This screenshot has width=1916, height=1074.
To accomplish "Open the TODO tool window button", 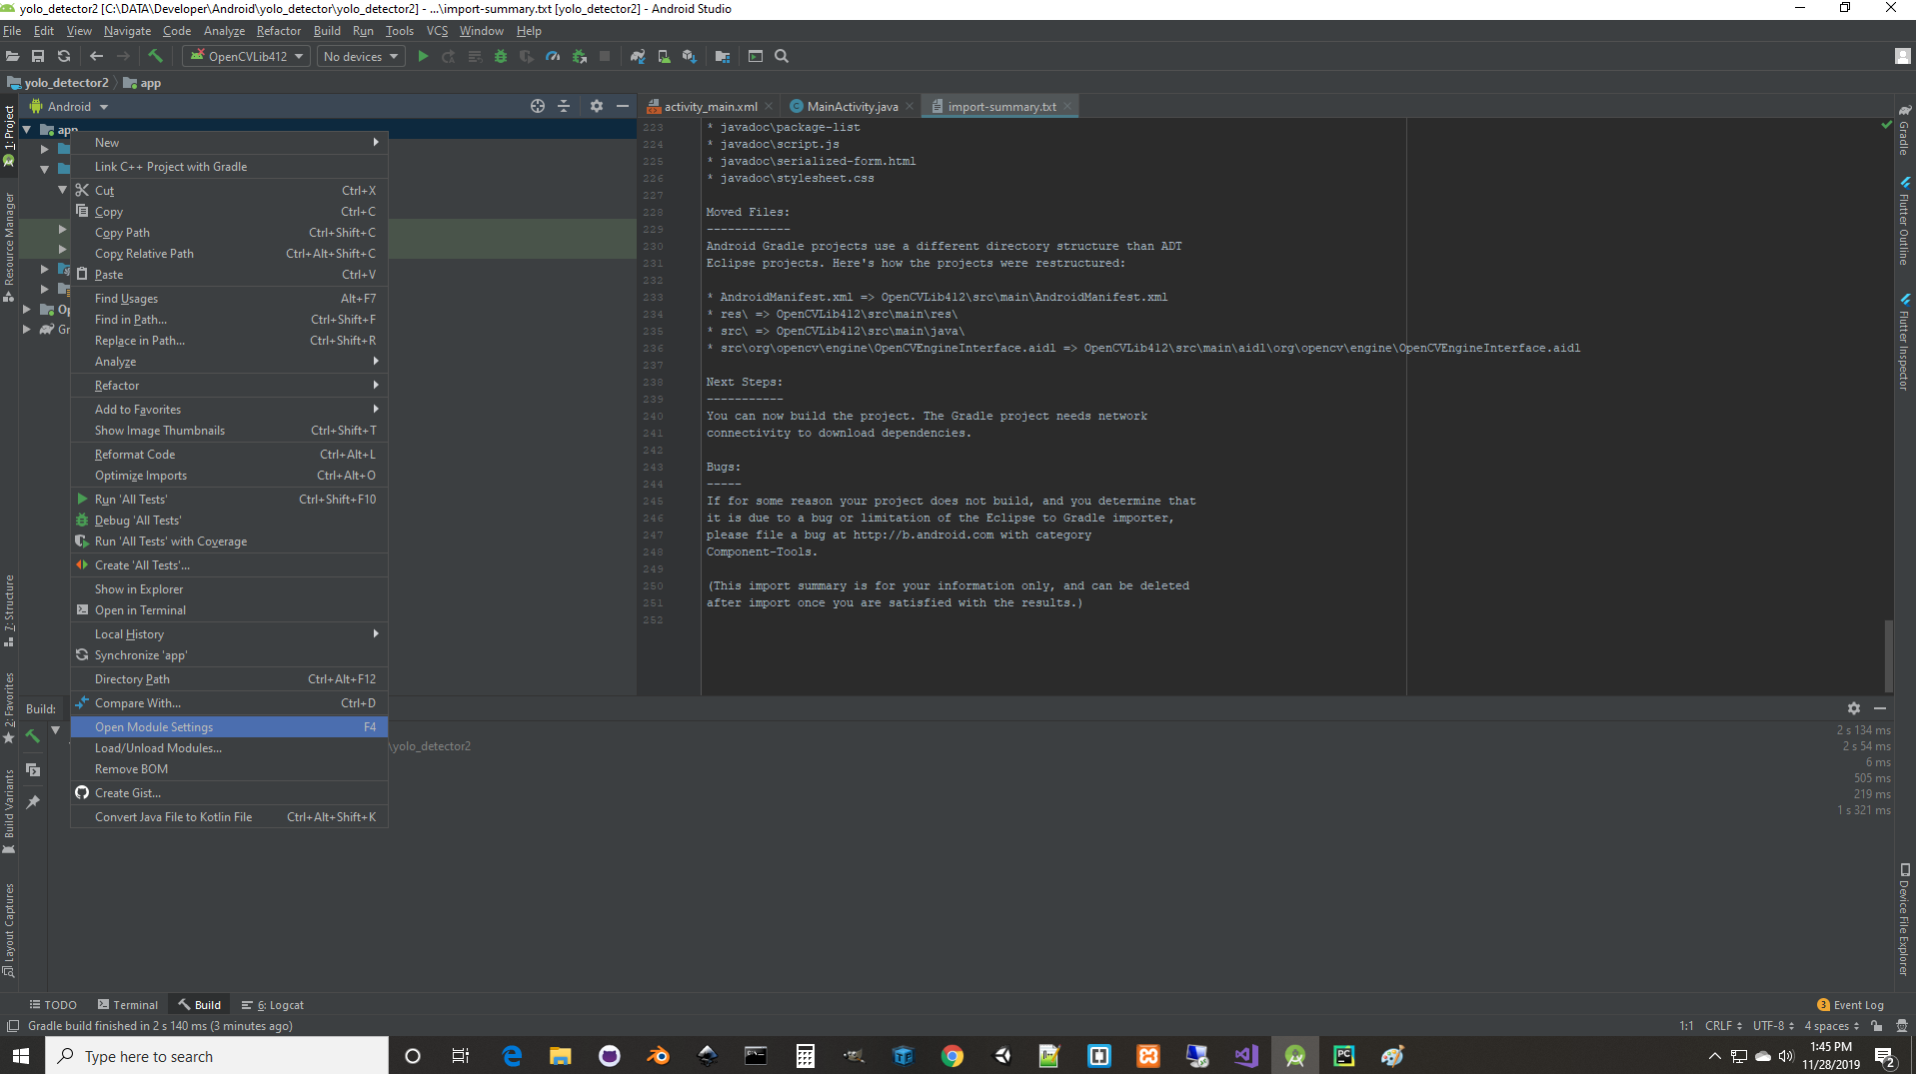I will click(53, 1005).
